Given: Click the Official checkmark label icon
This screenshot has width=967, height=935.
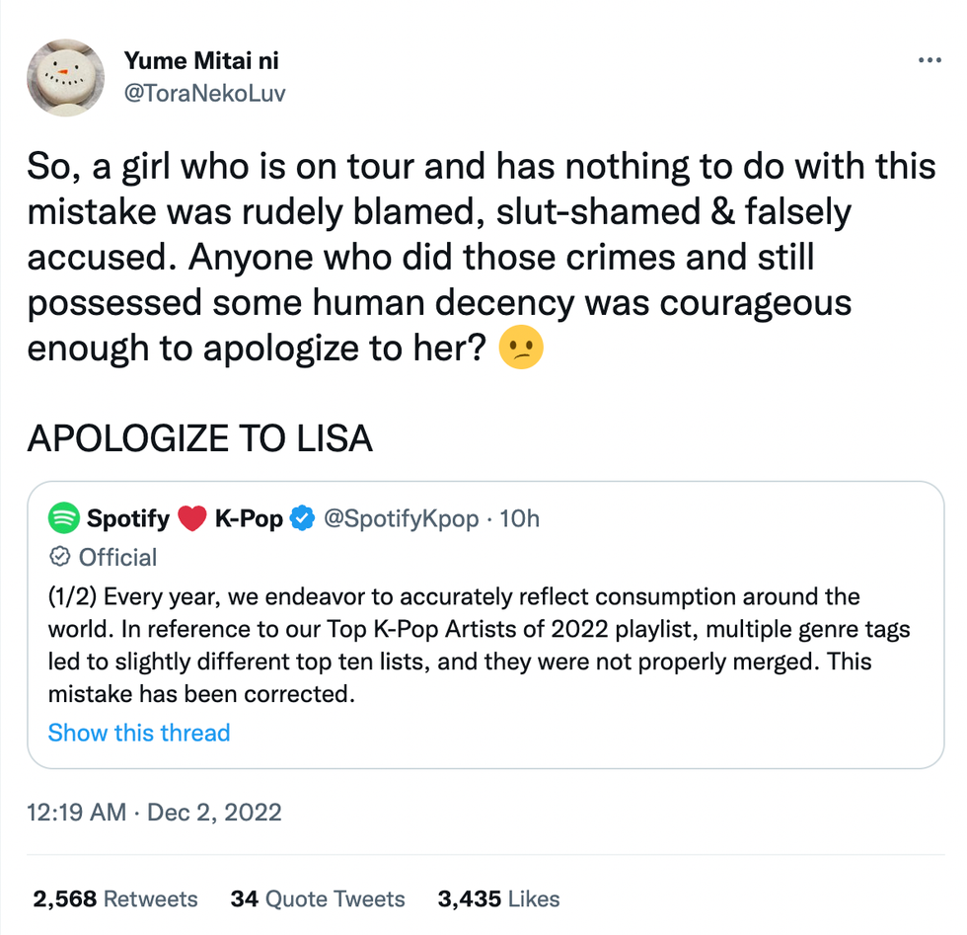Looking at the screenshot, I should click(x=60, y=557).
